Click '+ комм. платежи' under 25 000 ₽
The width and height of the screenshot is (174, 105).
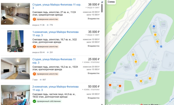tap(91, 62)
